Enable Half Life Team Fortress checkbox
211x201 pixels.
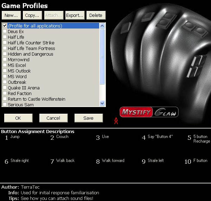click(5, 48)
